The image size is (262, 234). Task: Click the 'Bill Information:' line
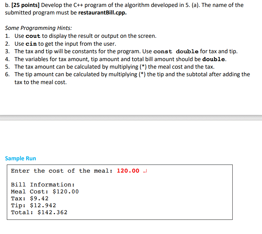pos(43,185)
